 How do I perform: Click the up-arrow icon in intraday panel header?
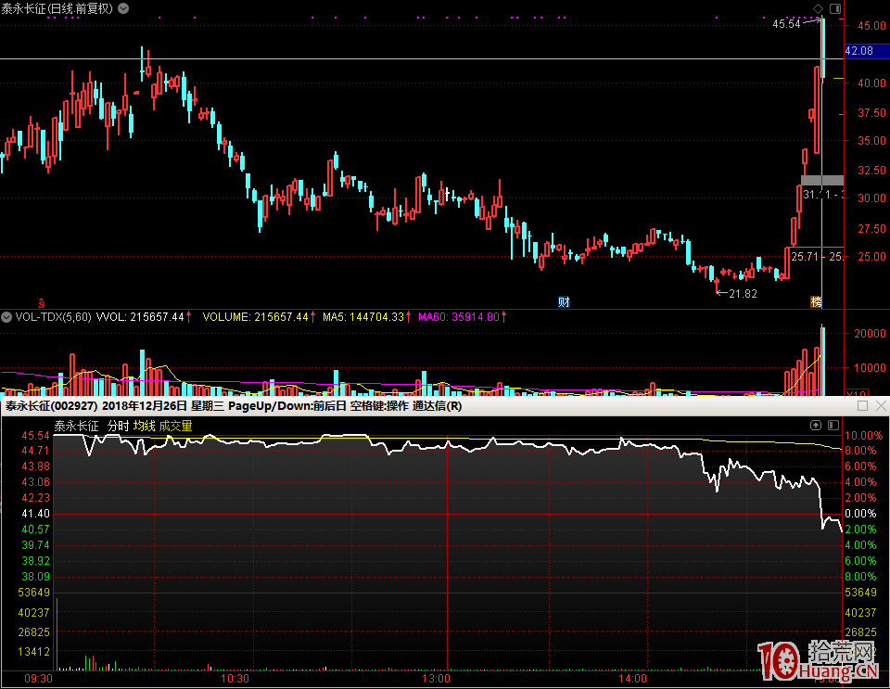point(815,426)
